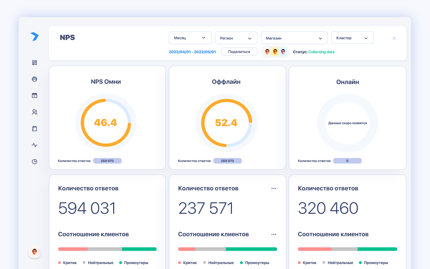Open the users sidebar icon
This screenshot has width=430, height=269.
(x=34, y=112)
